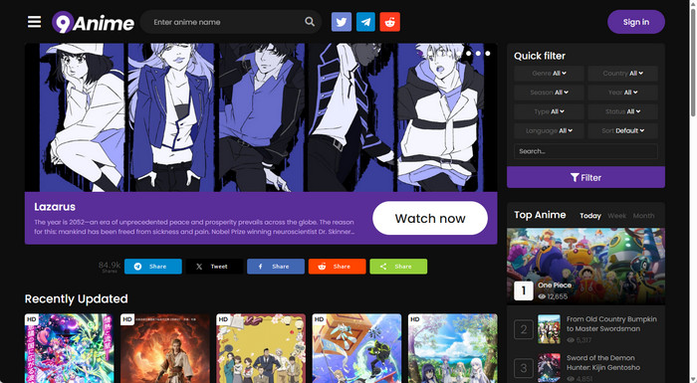Click the Lazarus hero banner image
Viewport: 697px width, 383px height.
(x=261, y=117)
